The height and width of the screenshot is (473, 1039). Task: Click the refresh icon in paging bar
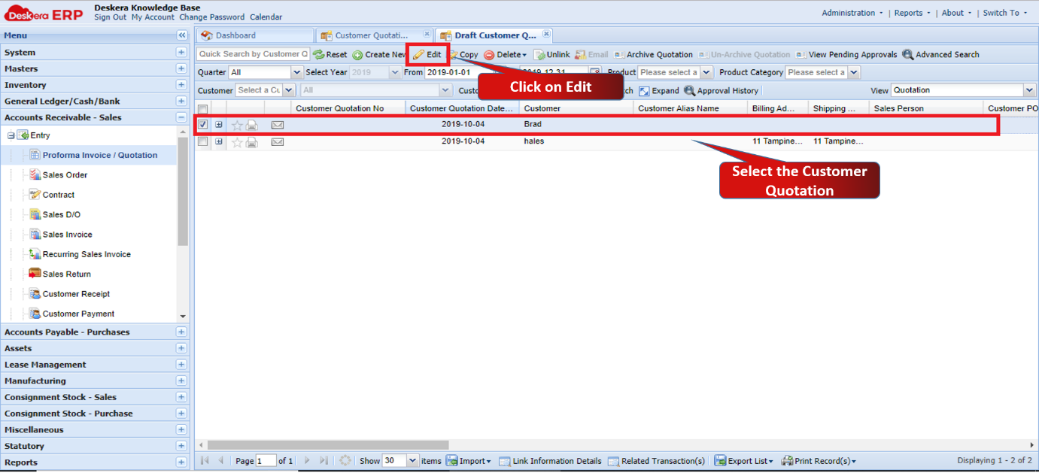pyautogui.click(x=345, y=461)
